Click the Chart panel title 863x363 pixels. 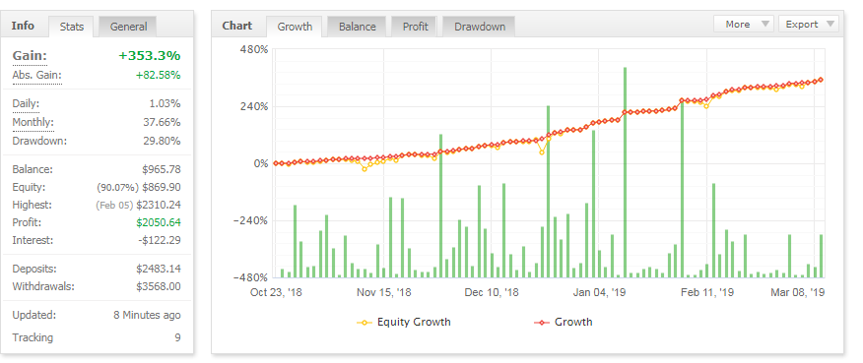237,26
